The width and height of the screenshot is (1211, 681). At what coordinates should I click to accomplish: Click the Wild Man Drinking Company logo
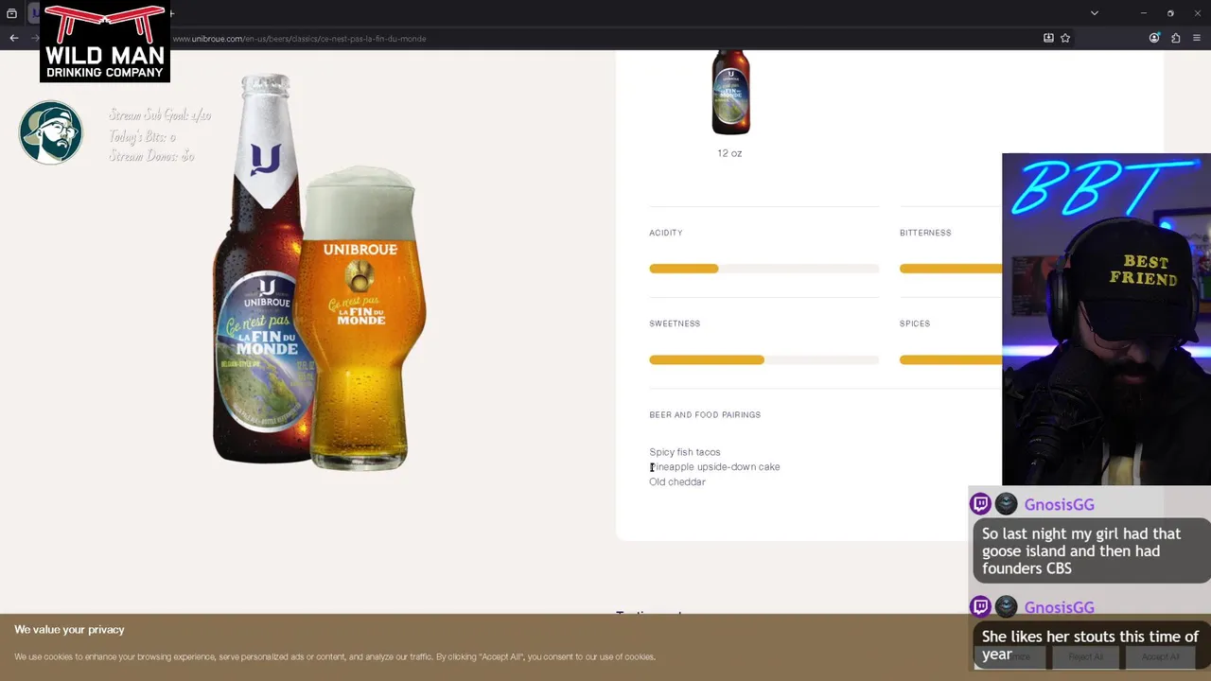pyautogui.click(x=105, y=42)
